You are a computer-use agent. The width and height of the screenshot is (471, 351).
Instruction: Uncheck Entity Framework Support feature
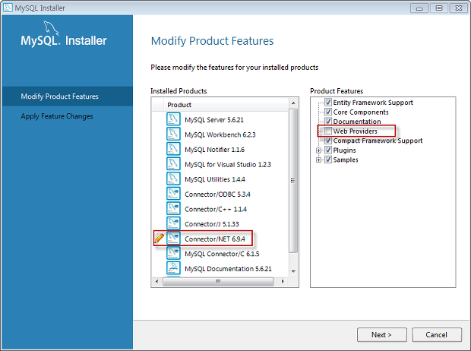click(x=328, y=103)
